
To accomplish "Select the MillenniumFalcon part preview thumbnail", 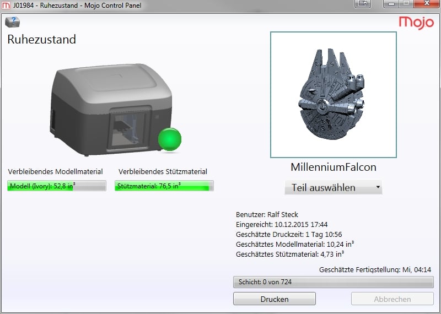I will coord(334,94).
